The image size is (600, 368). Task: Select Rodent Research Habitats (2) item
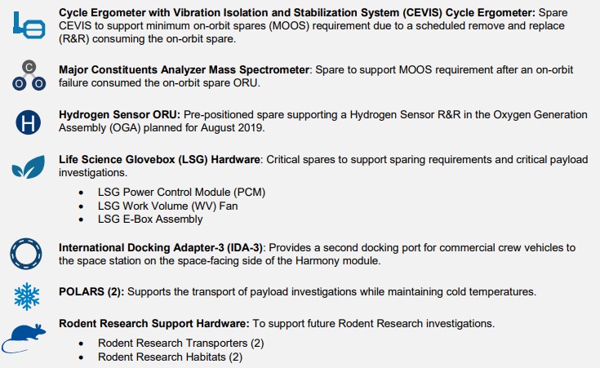[171, 357]
